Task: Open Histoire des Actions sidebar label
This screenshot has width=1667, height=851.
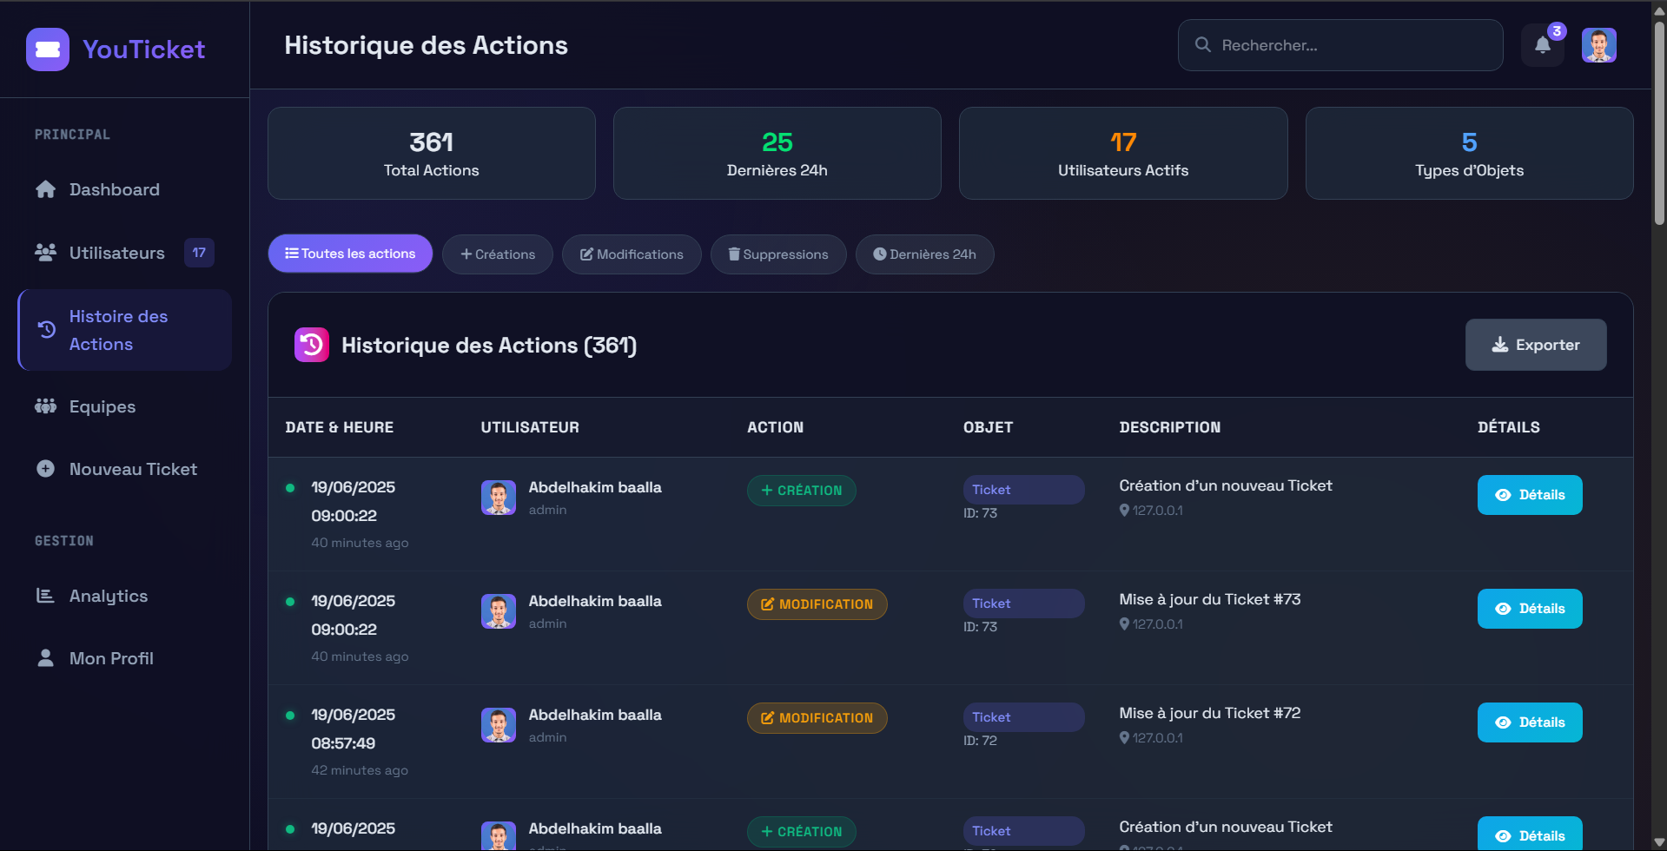Action: 119,330
